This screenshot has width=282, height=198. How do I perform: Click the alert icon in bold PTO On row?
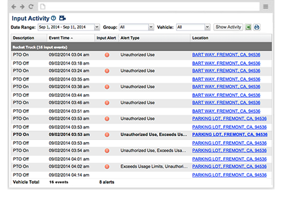[x=107, y=135]
